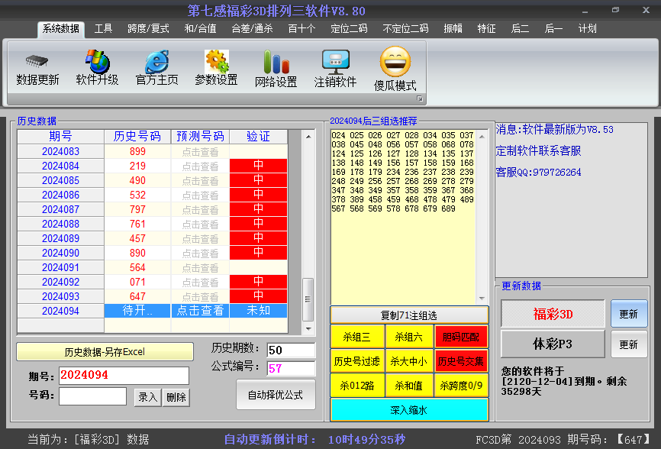This screenshot has width=661, height=449.
Task: Click 更新 button next to 体彩P3
Action: [628, 344]
